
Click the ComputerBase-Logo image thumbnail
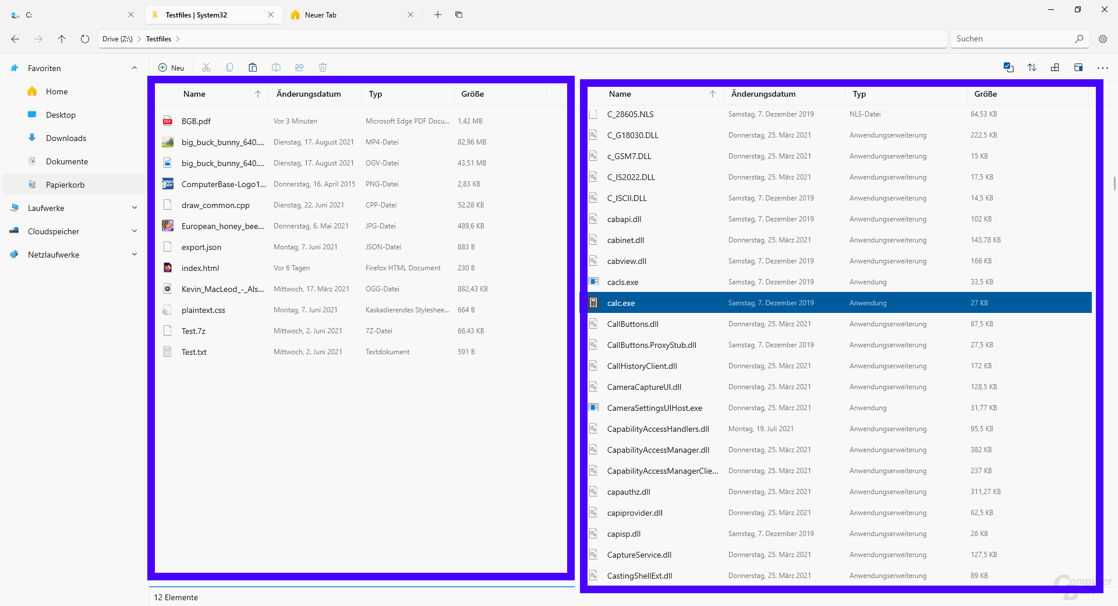pos(168,184)
